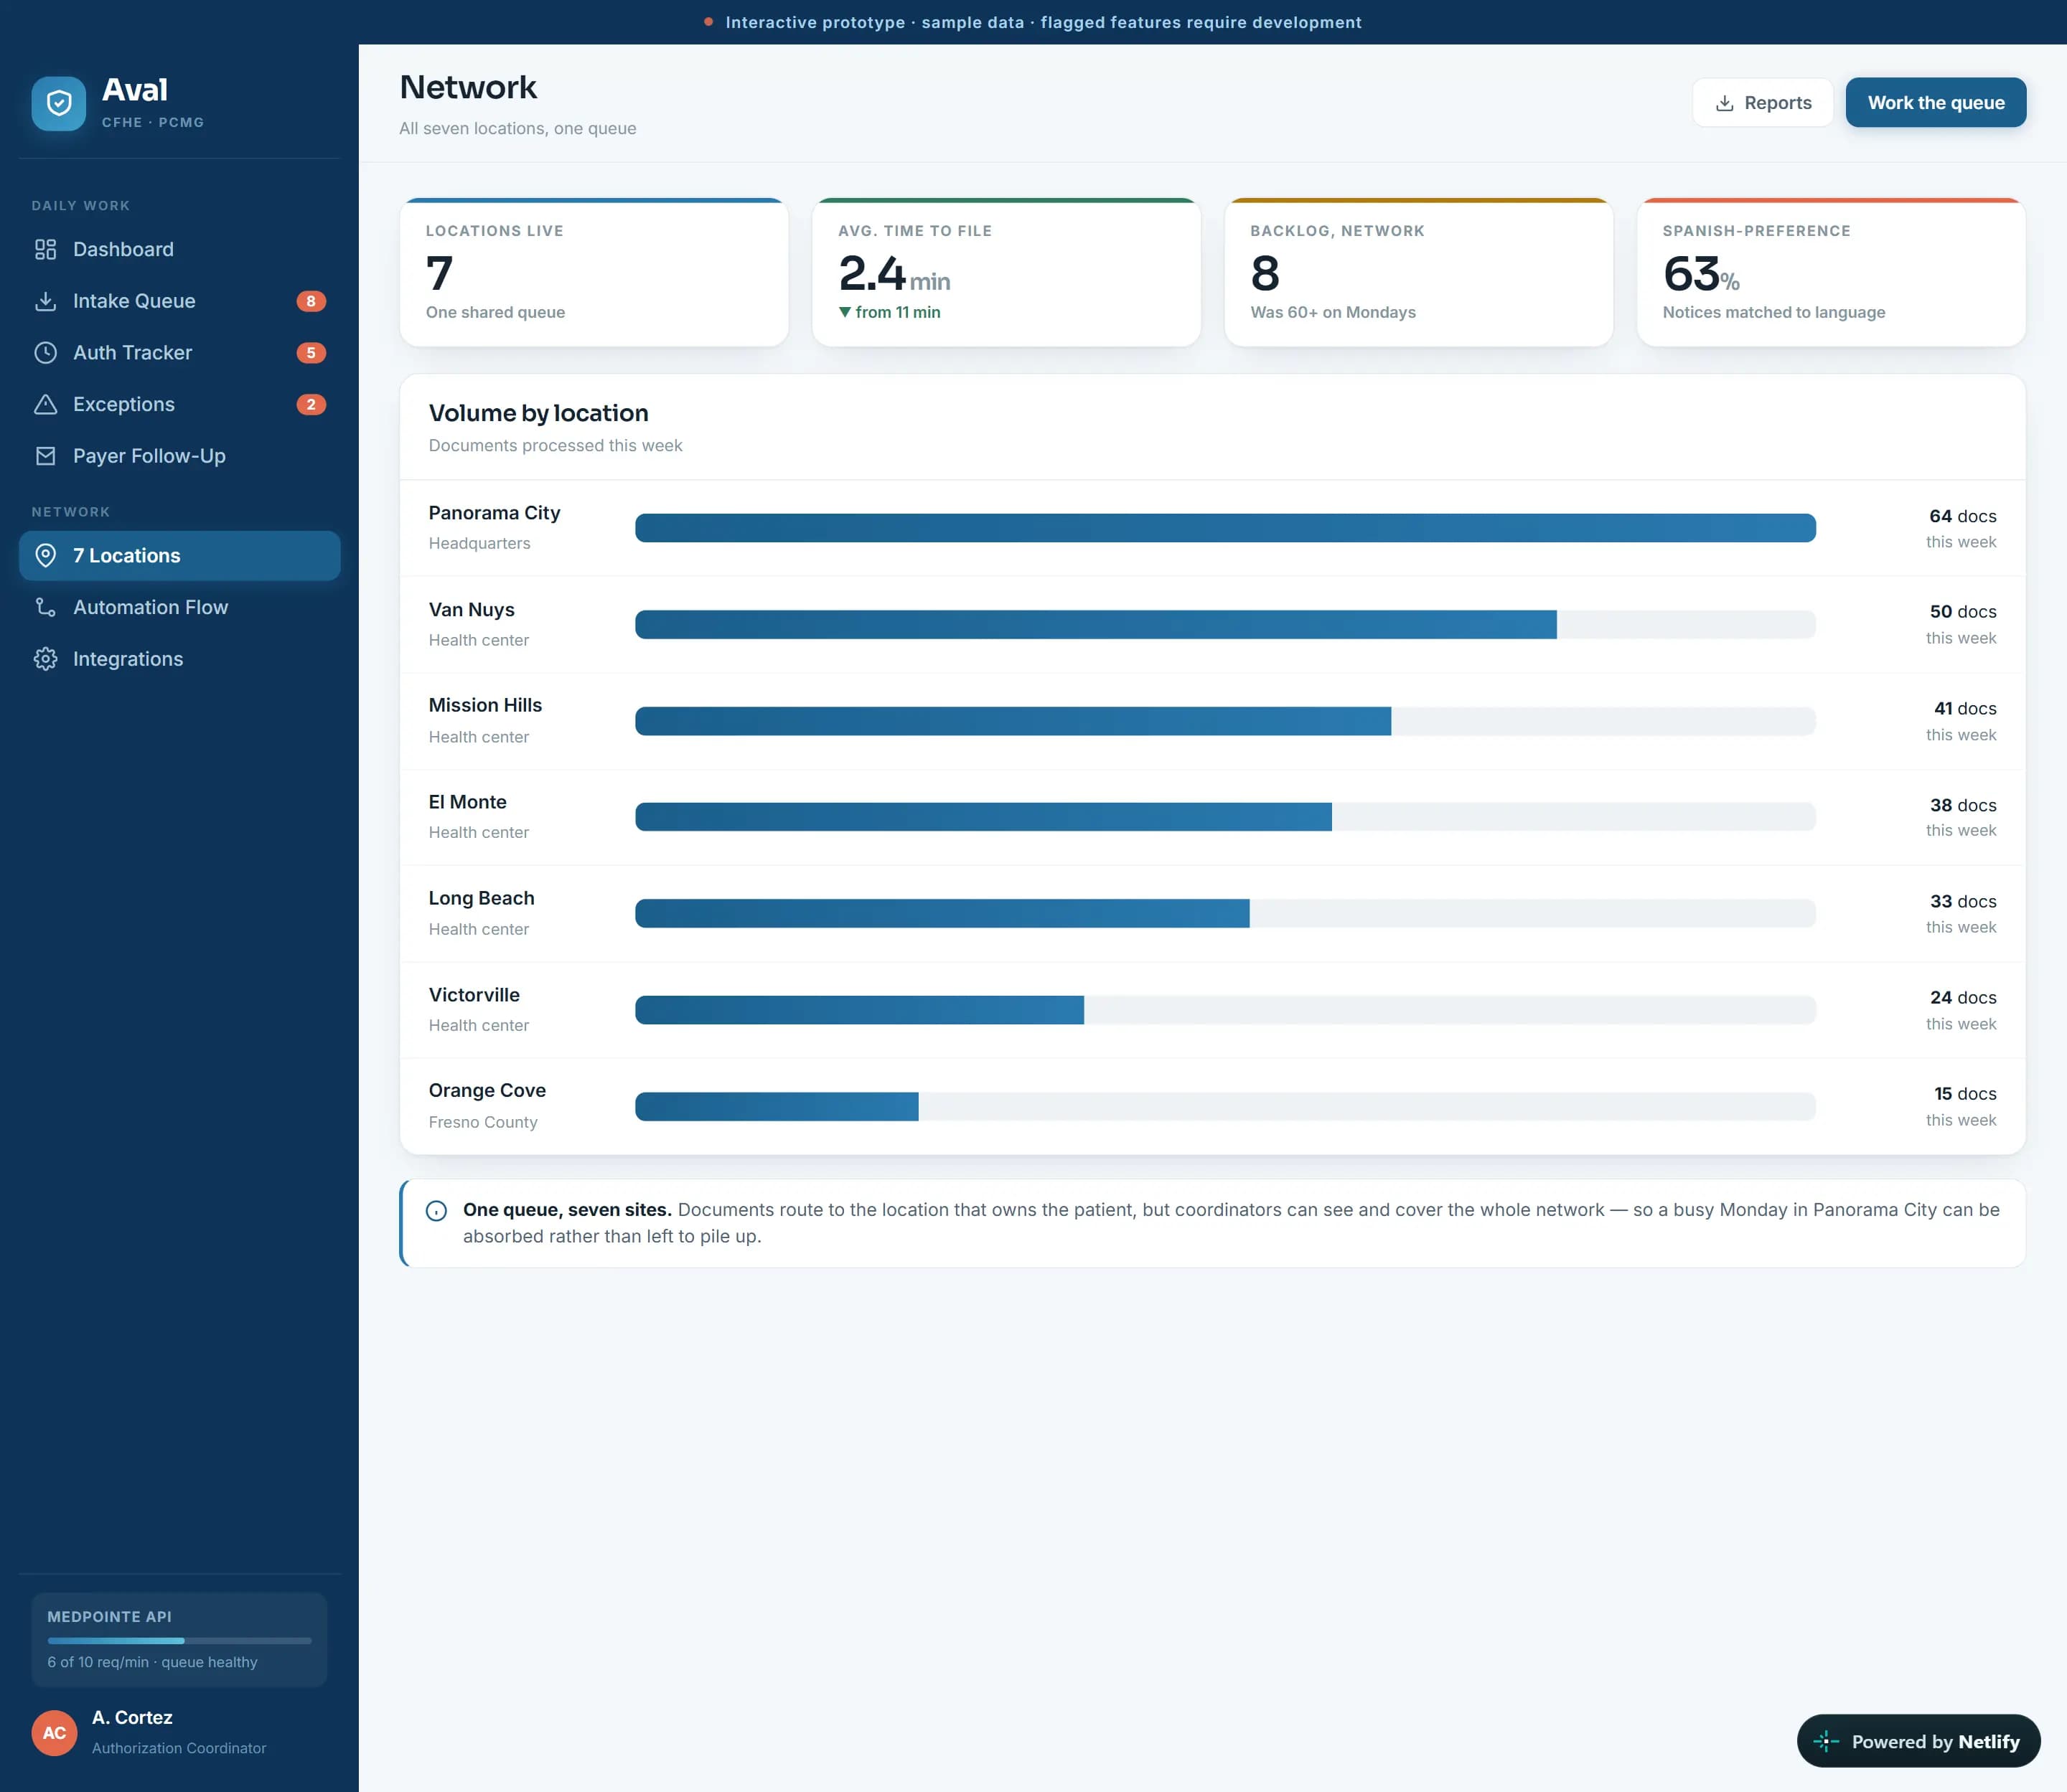2067x1792 pixels.
Task: Click the Automation Flow branch icon
Action: tap(45, 607)
